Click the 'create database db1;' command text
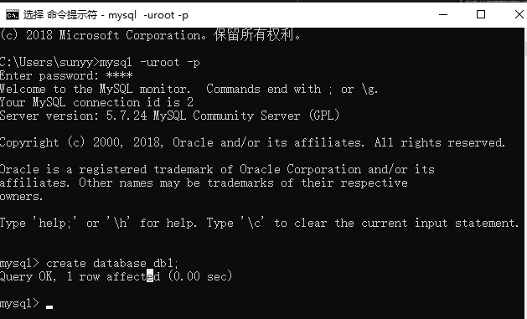Viewport: 527px width, 319px height. pos(112,263)
